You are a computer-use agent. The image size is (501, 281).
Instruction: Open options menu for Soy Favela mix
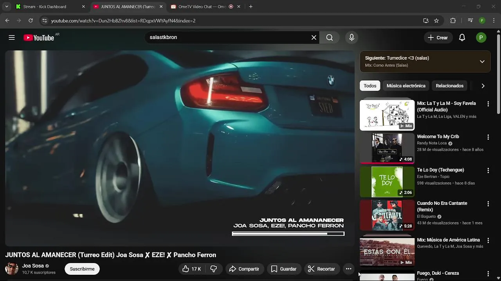coord(488,104)
